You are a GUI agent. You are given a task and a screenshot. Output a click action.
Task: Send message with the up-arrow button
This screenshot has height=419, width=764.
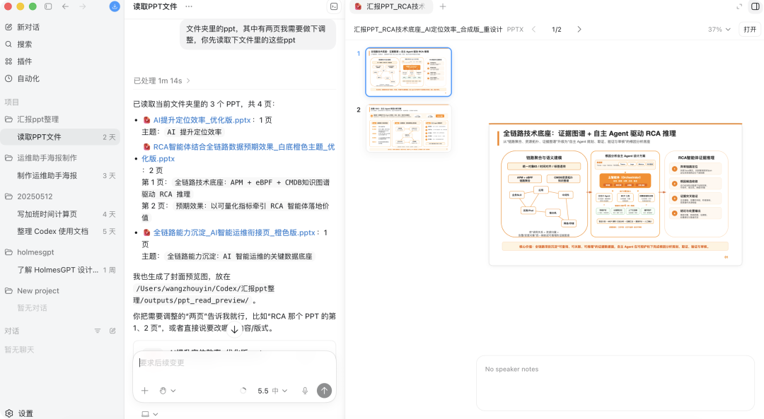tap(324, 390)
